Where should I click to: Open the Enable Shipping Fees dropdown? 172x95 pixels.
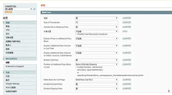97,89
